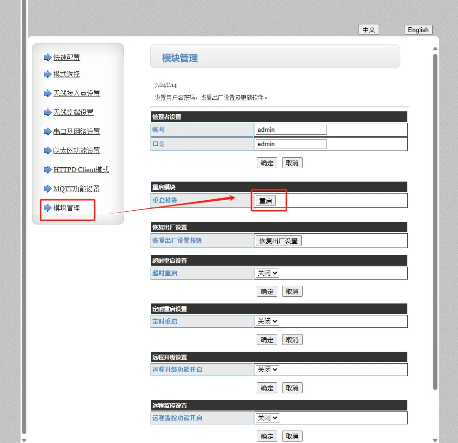The width and height of the screenshot is (458, 443).
Task: Click the right vertical scrollbar thumb
Action: pos(435,222)
